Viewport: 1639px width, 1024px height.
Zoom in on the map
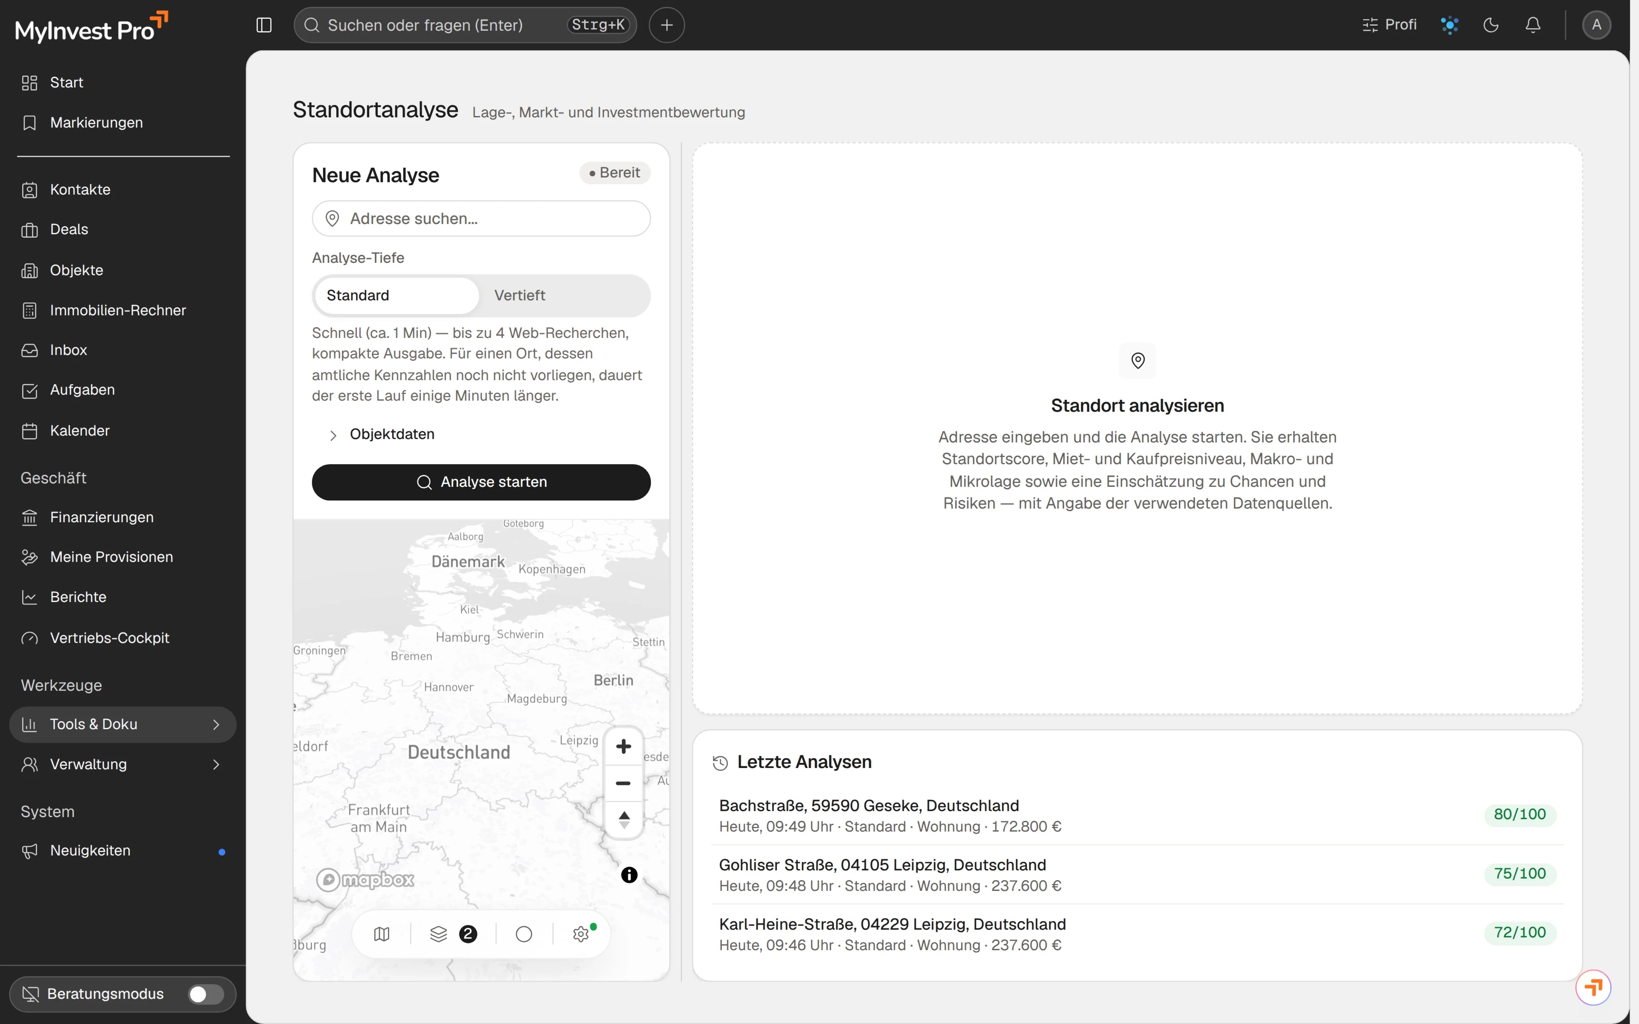[623, 746]
